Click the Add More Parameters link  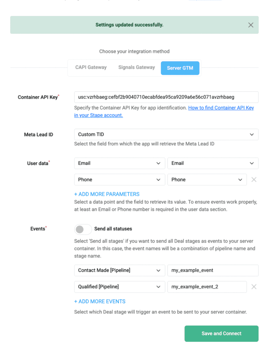pos(107,194)
